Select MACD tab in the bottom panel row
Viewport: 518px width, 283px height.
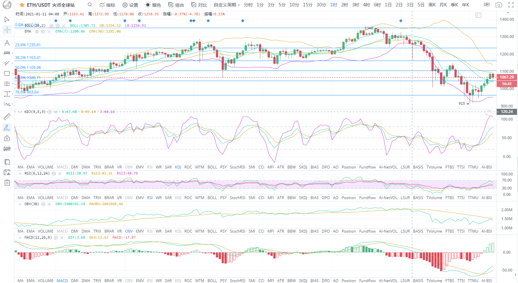(62, 281)
